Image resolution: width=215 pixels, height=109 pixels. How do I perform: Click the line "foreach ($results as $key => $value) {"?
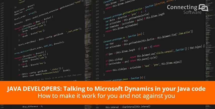click(34, 23)
